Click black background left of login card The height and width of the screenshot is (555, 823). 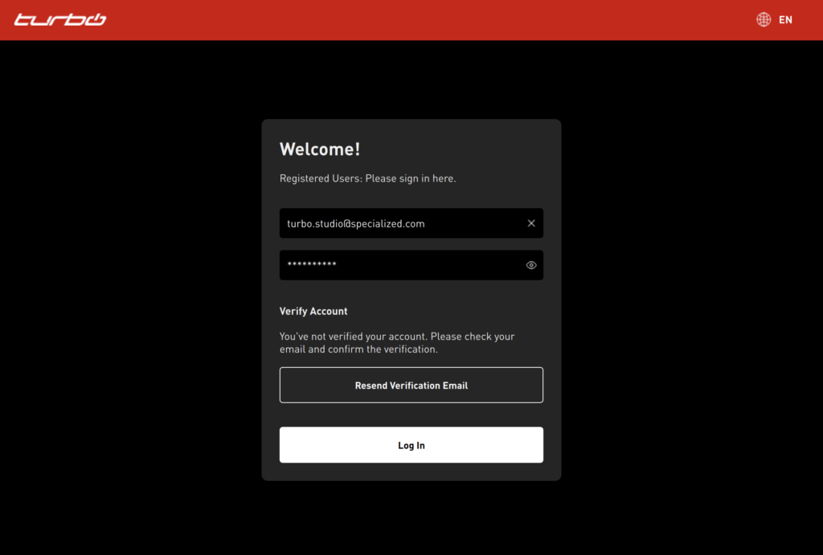point(129,297)
